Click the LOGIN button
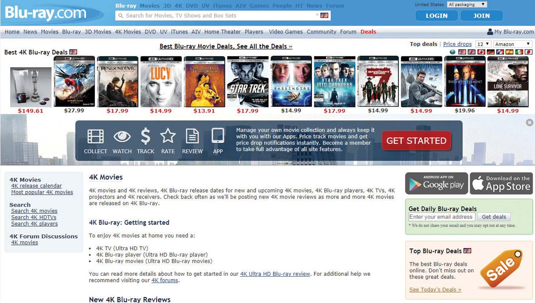535x303 pixels. [x=437, y=16]
